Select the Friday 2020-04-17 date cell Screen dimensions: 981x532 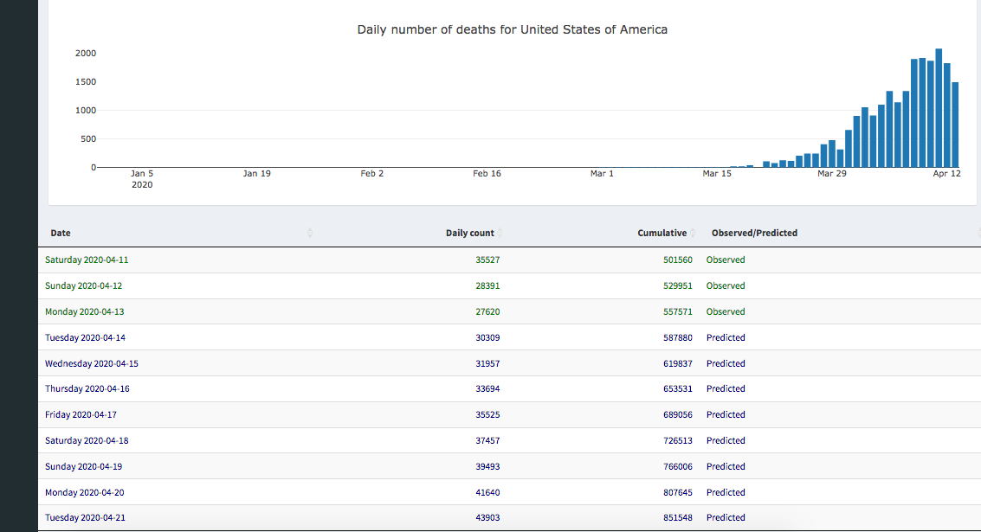point(81,414)
